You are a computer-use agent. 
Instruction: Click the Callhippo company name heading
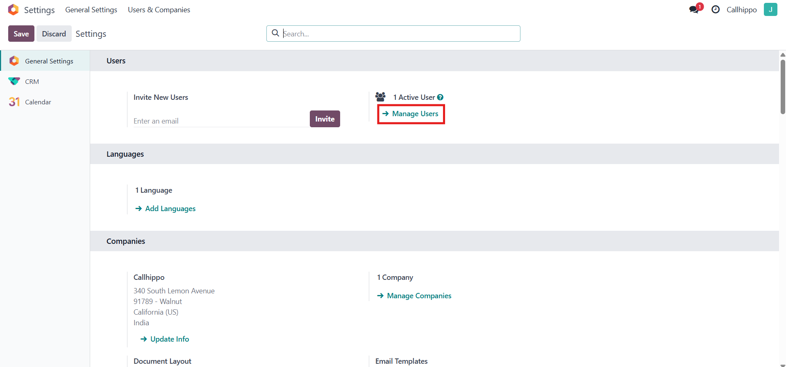[149, 277]
